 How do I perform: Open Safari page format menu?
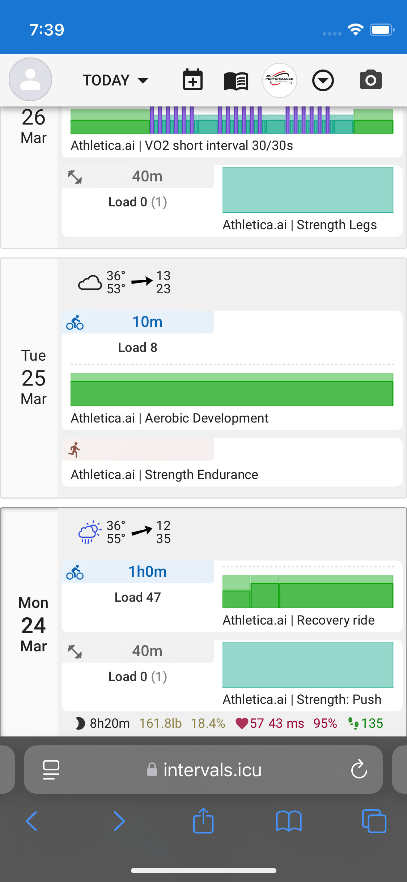pyautogui.click(x=51, y=769)
